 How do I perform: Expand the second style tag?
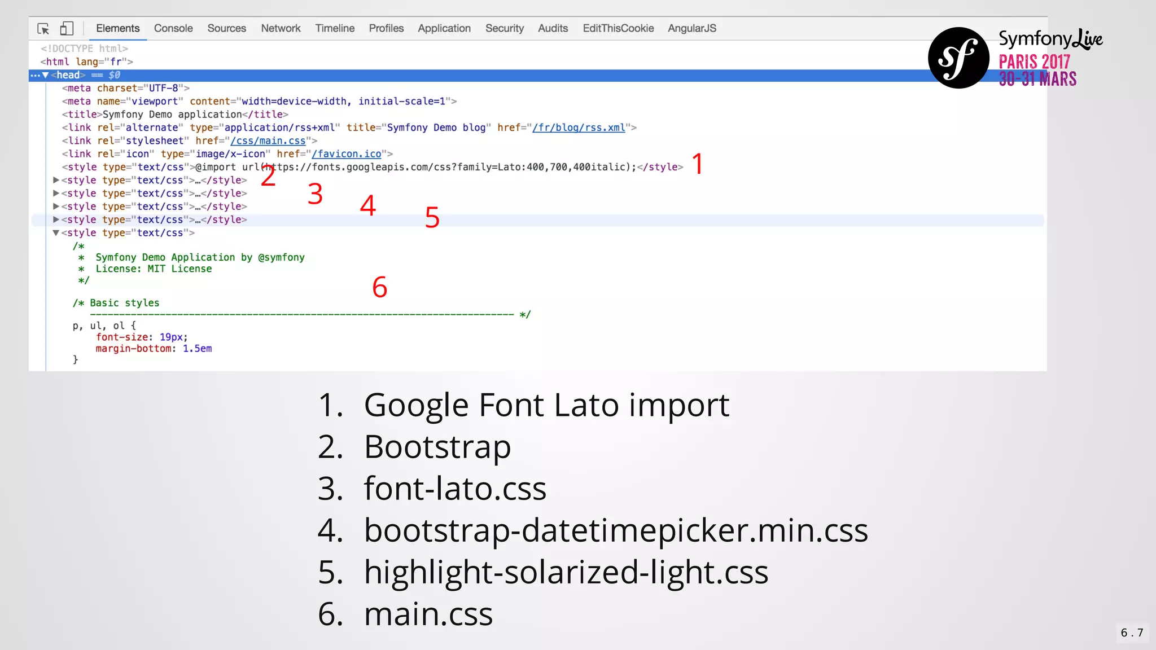click(56, 180)
